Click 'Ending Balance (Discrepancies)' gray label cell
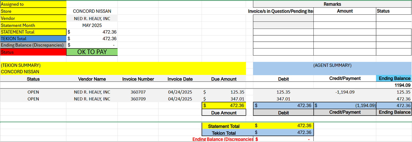 [x=33, y=45]
